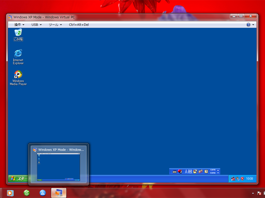Open language bar options arrow
The height and width of the screenshot is (198, 265).
[x=218, y=173]
